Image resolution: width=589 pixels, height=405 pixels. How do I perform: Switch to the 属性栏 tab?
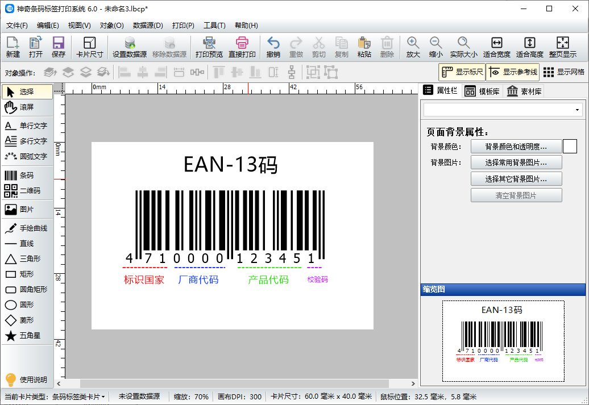[440, 90]
